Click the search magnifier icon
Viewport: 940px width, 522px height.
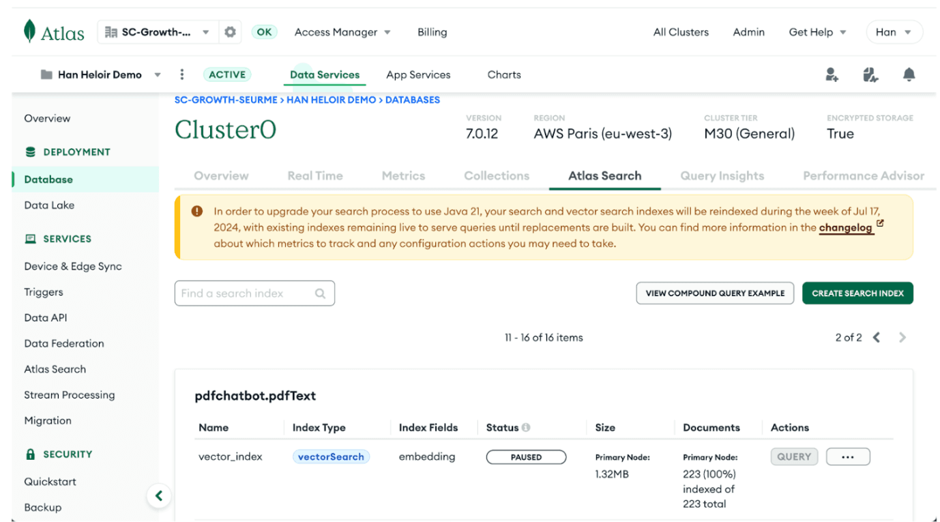tap(320, 293)
